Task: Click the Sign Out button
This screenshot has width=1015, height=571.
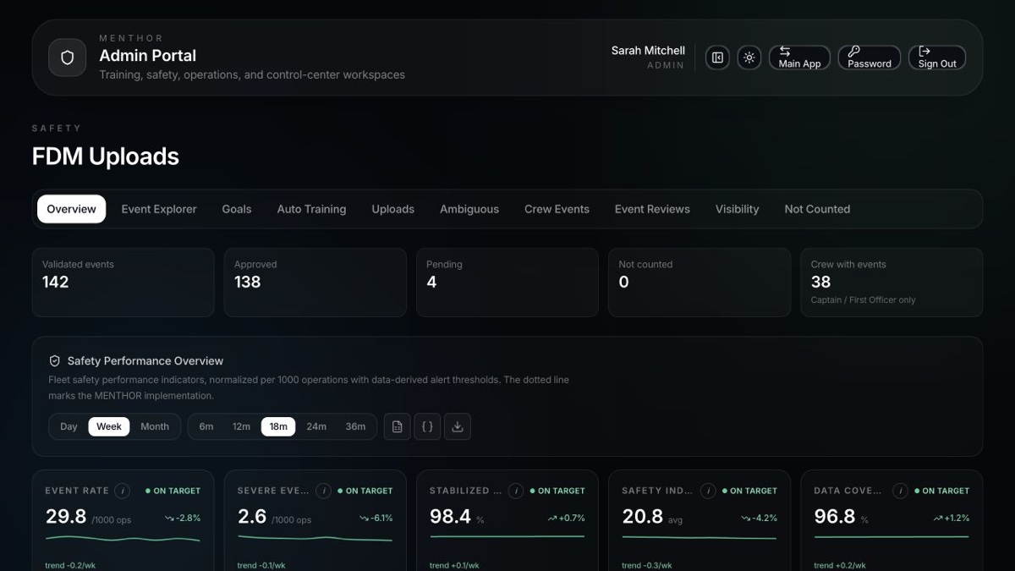Action: pyautogui.click(x=937, y=58)
